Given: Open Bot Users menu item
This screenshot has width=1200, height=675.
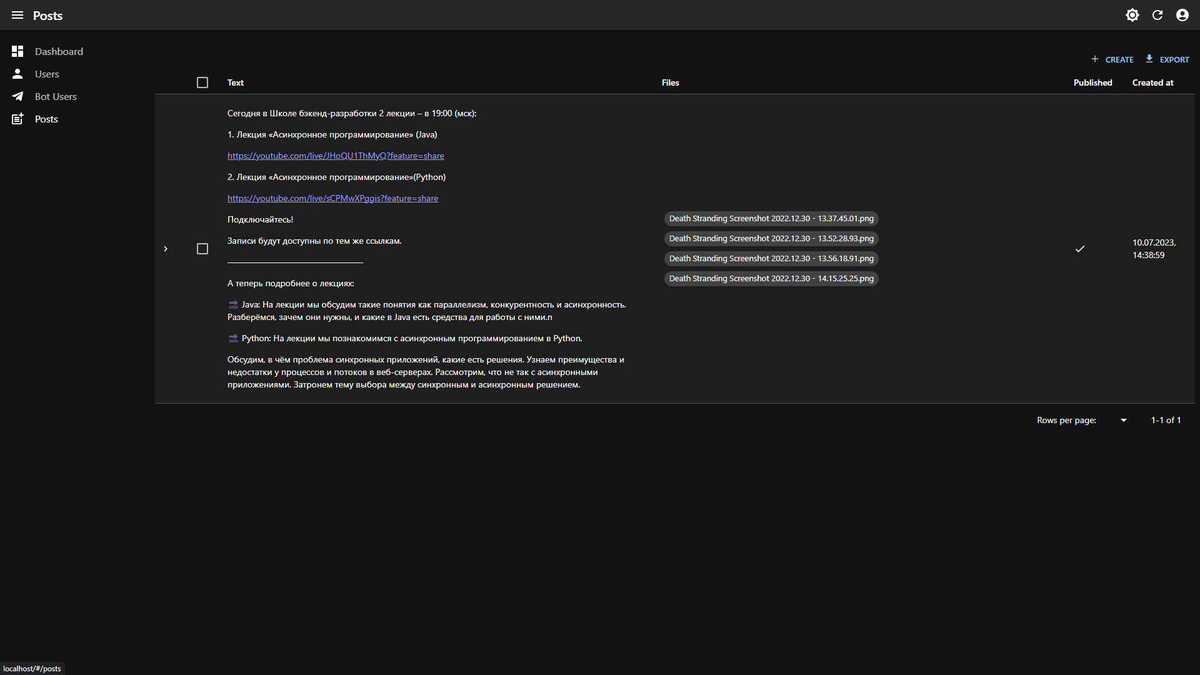Looking at the screenshot, I should 56,96.
